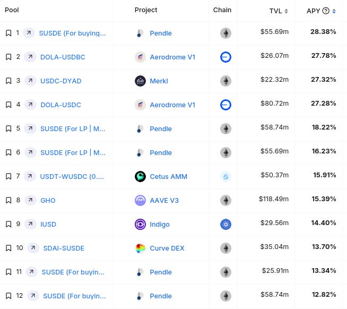The image size is (347, 309).
Task: Click the Chain column header
Action: [222, 10]
